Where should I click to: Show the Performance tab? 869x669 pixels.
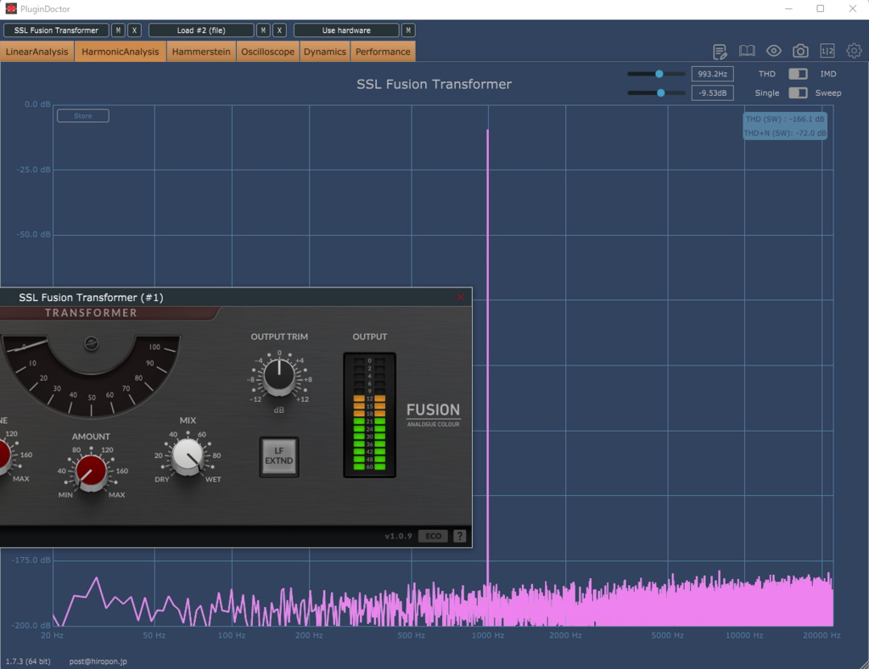[x=383, y=52]
